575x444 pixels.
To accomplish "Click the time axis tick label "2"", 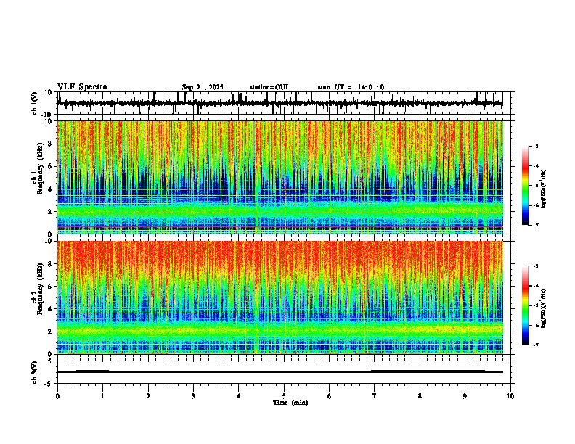I will (x=148, y=396).
